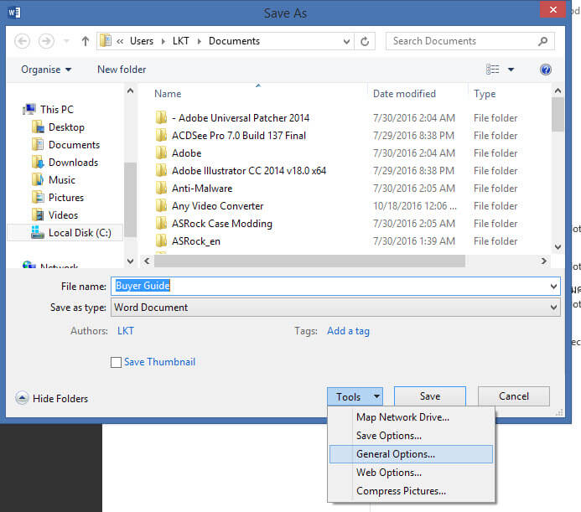Select the - Adobe Universal Patcher 2014 folder
Image resolution: width=581 pixels, height=512 pixels.
(241, 118)
